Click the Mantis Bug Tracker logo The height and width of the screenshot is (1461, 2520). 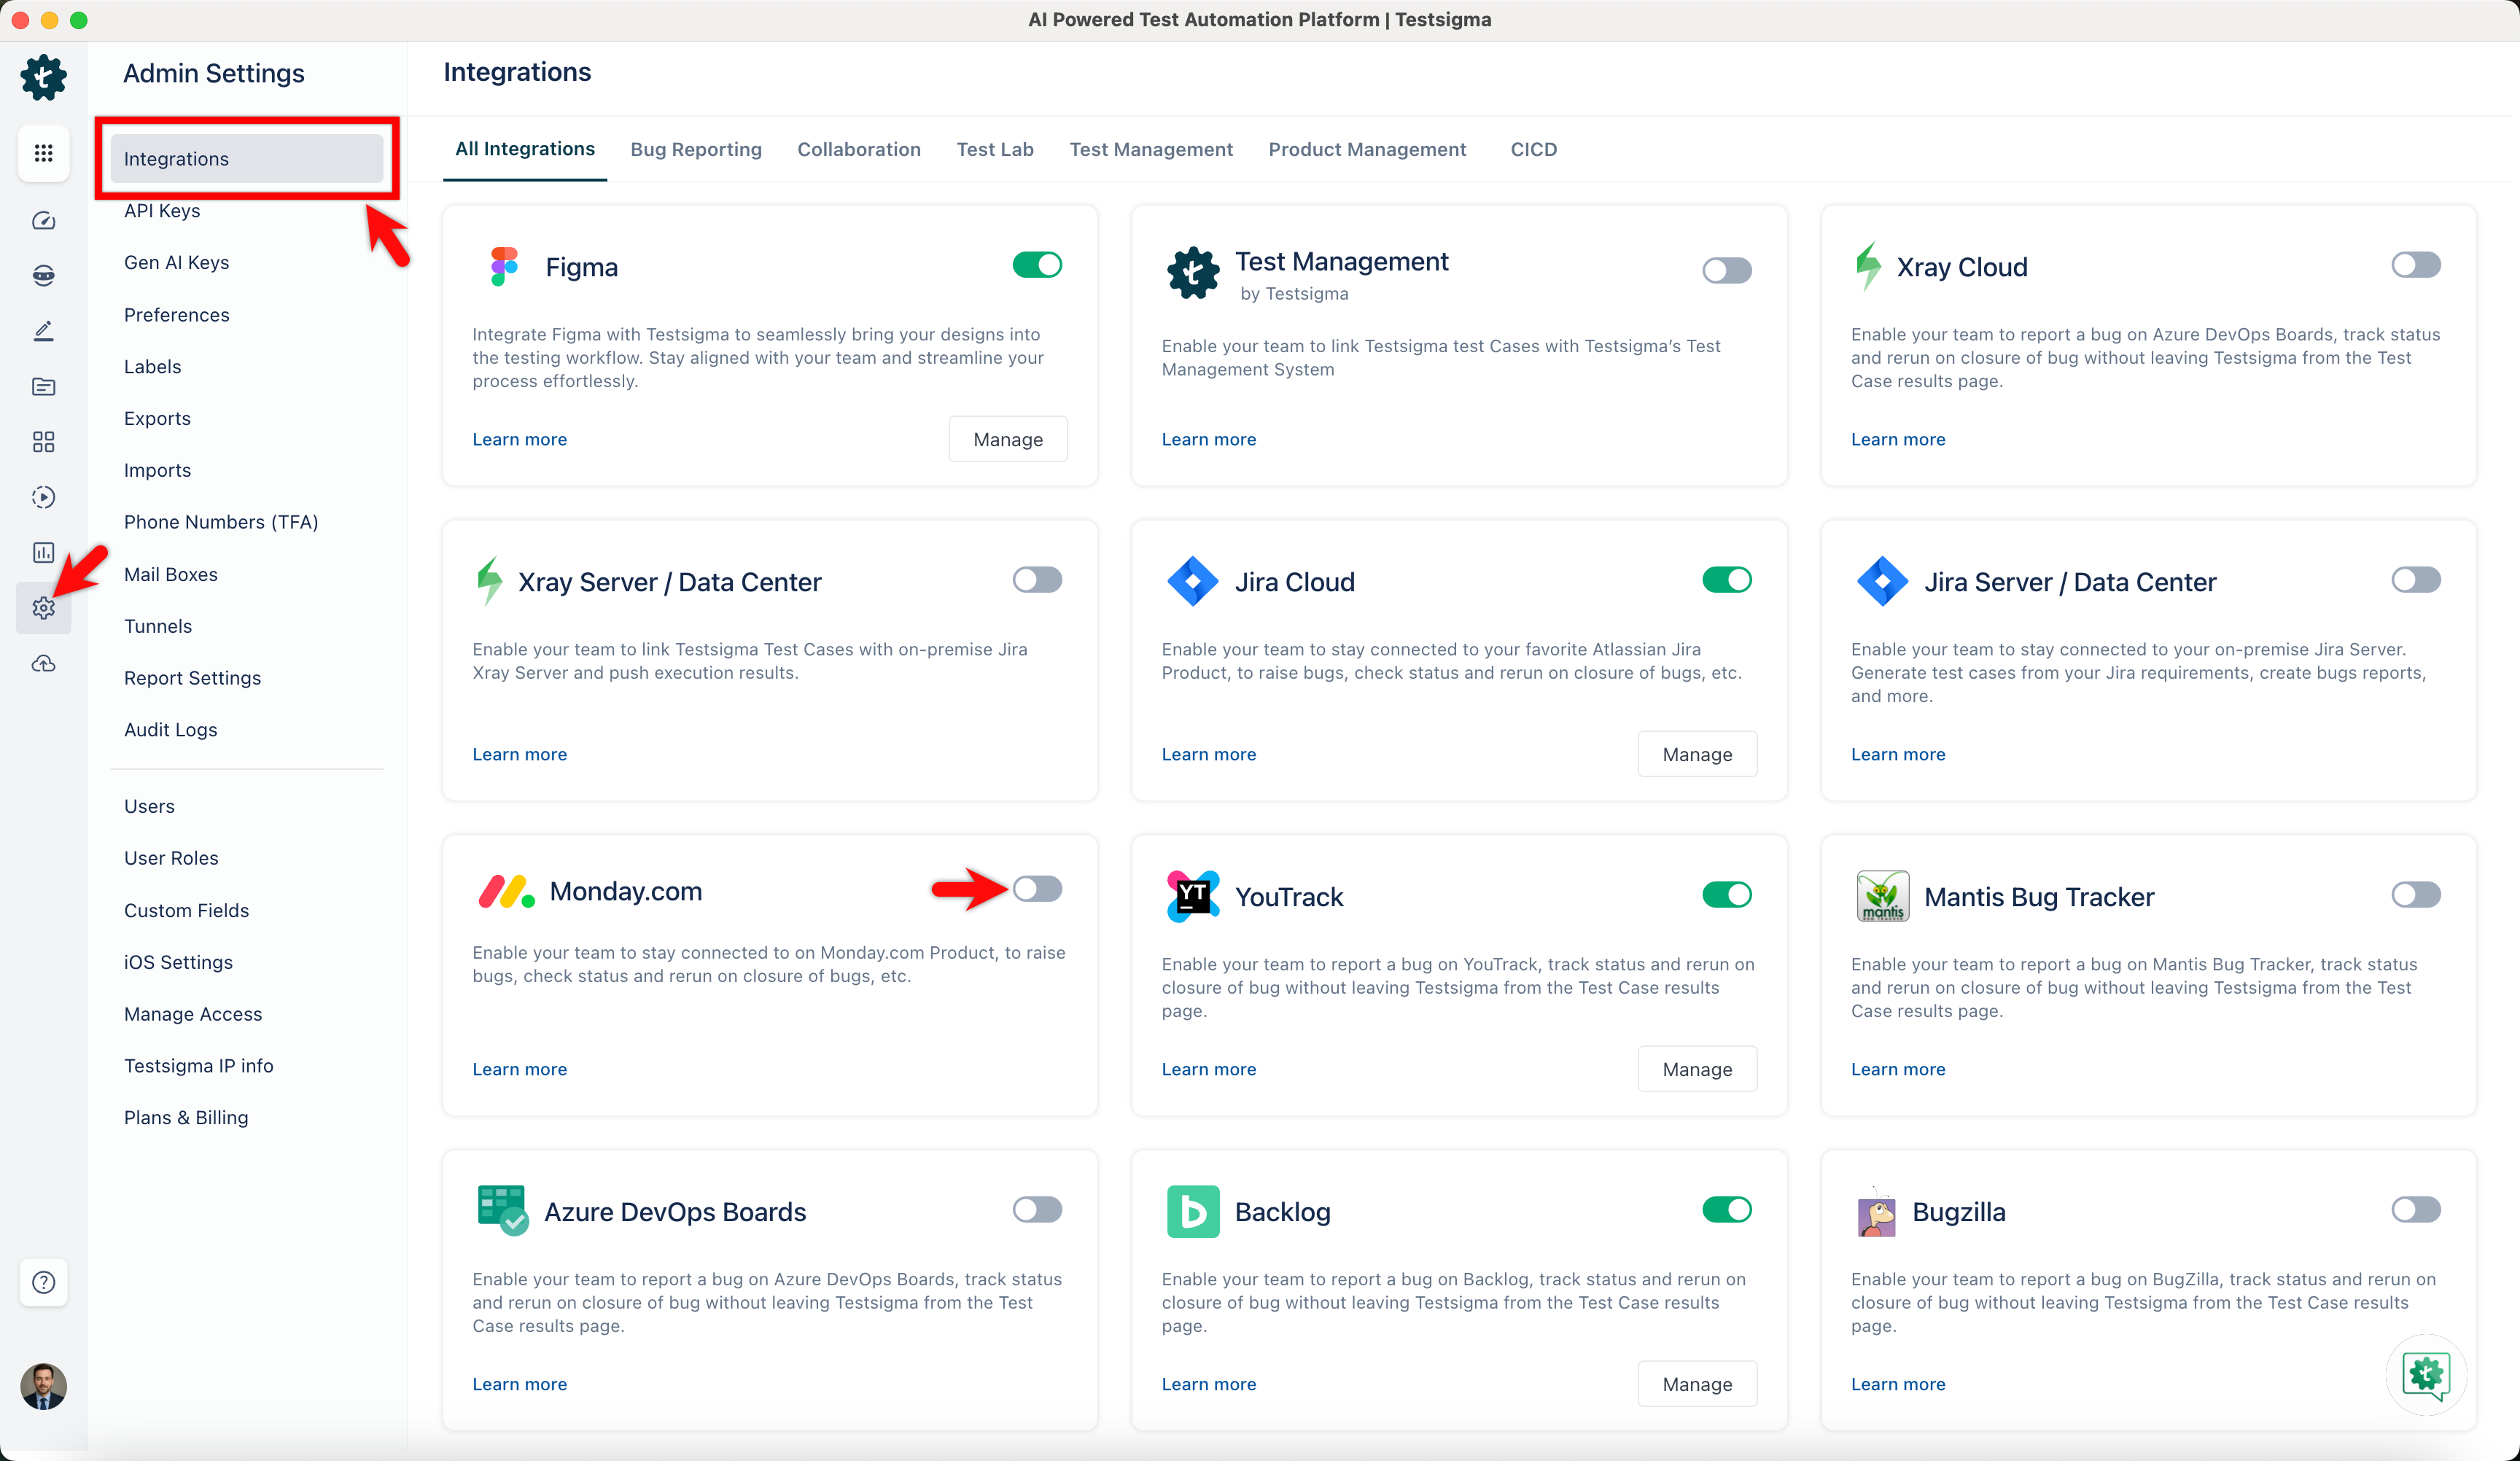click(x=1882, y=896)
